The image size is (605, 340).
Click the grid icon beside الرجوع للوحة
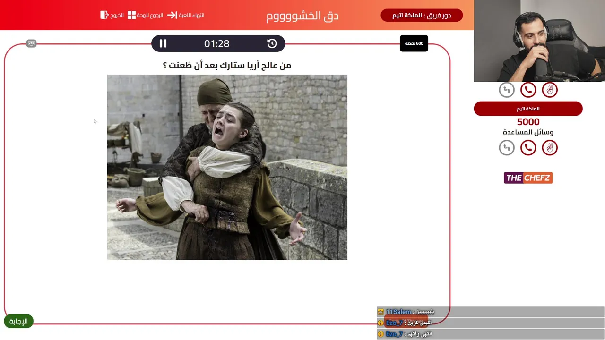(131, 15)
